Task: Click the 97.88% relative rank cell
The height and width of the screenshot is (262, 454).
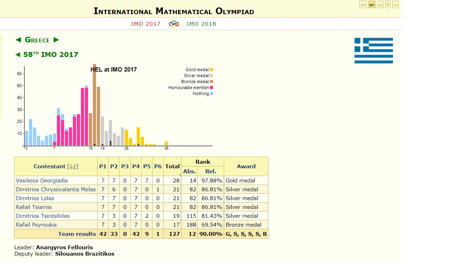Action: pos(211,181)
